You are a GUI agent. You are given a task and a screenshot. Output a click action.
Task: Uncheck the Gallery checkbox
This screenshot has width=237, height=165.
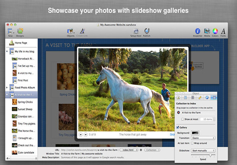pos(178,127)
